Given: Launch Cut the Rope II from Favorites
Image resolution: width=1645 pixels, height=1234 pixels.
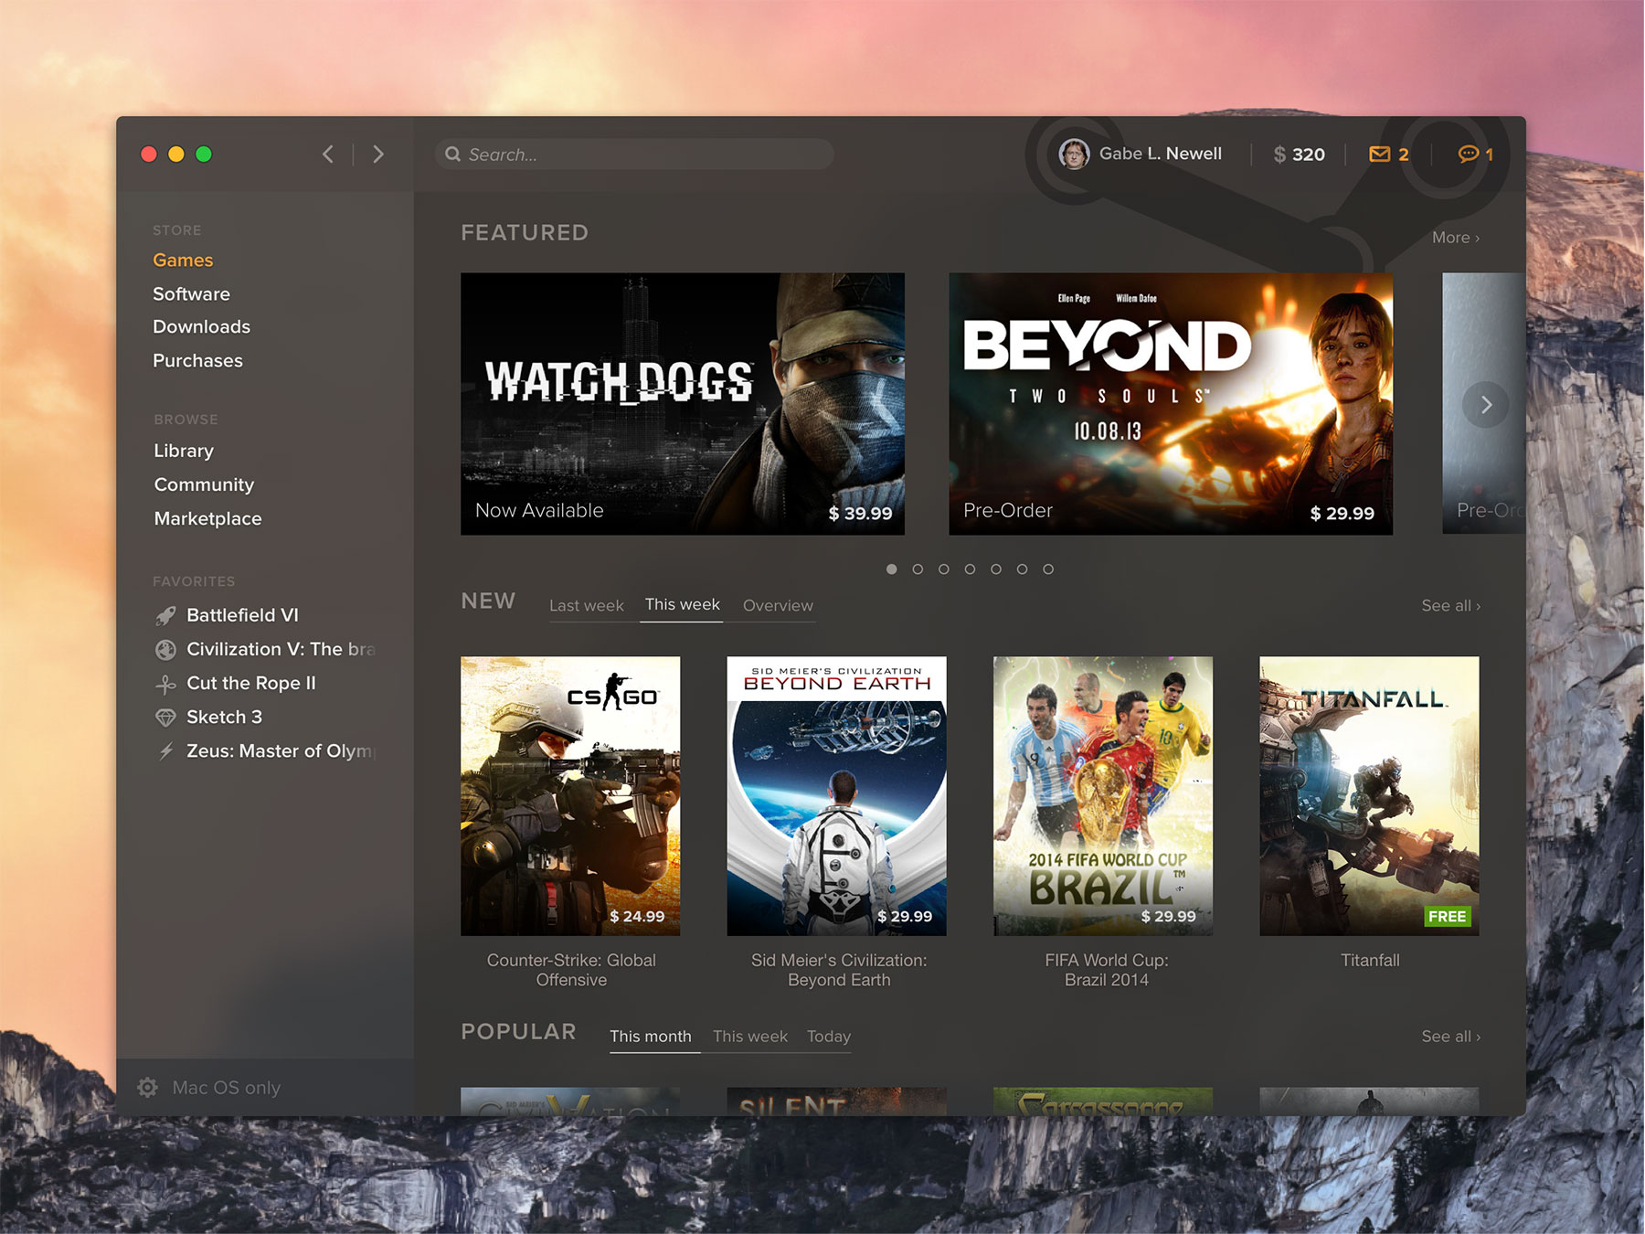Looking at the screenshot, I should point(165,683).
